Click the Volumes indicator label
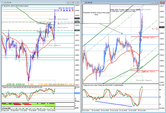The width and height of the screenshot is (166, 113). (x=6, y=108)
